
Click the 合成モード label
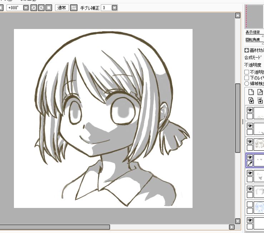[253, 58]
